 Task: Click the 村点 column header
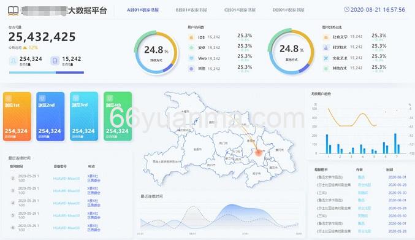[x=91, y=166]
